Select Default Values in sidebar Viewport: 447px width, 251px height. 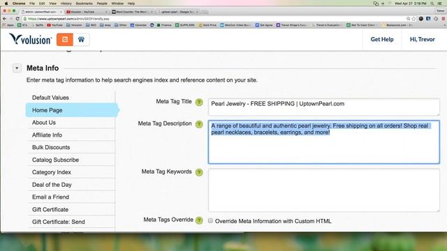[71, 98]
